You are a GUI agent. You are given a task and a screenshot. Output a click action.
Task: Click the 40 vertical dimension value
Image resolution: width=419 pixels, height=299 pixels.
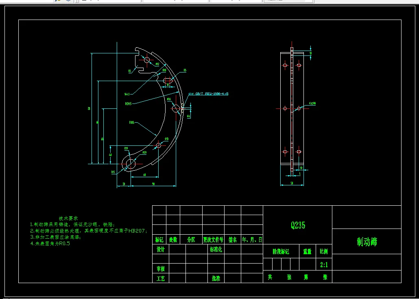click(110, 155)
